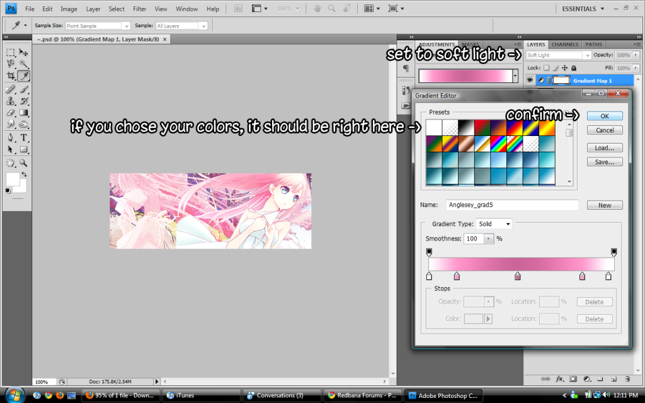Select the Brush tool
The image size is (645, 403).
point(23,89)
